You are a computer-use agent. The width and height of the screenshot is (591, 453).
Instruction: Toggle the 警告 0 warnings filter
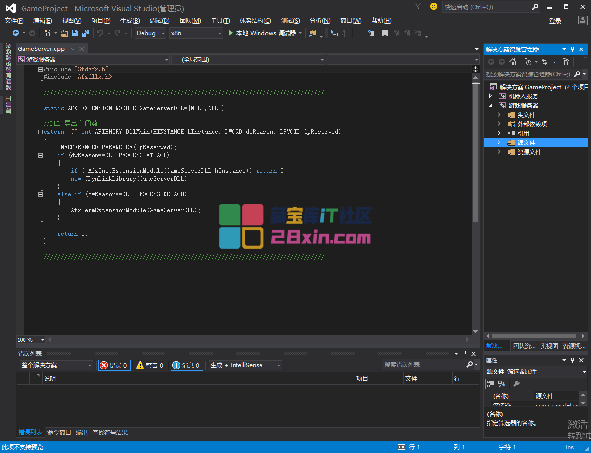(150, 365)
